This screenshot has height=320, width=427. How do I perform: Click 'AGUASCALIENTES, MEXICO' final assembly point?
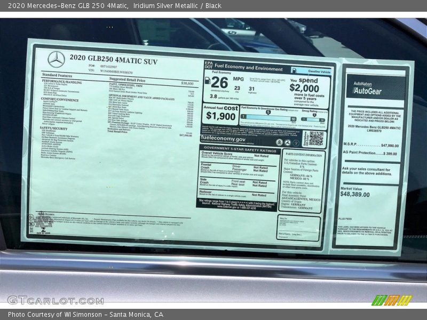[301, 199]
